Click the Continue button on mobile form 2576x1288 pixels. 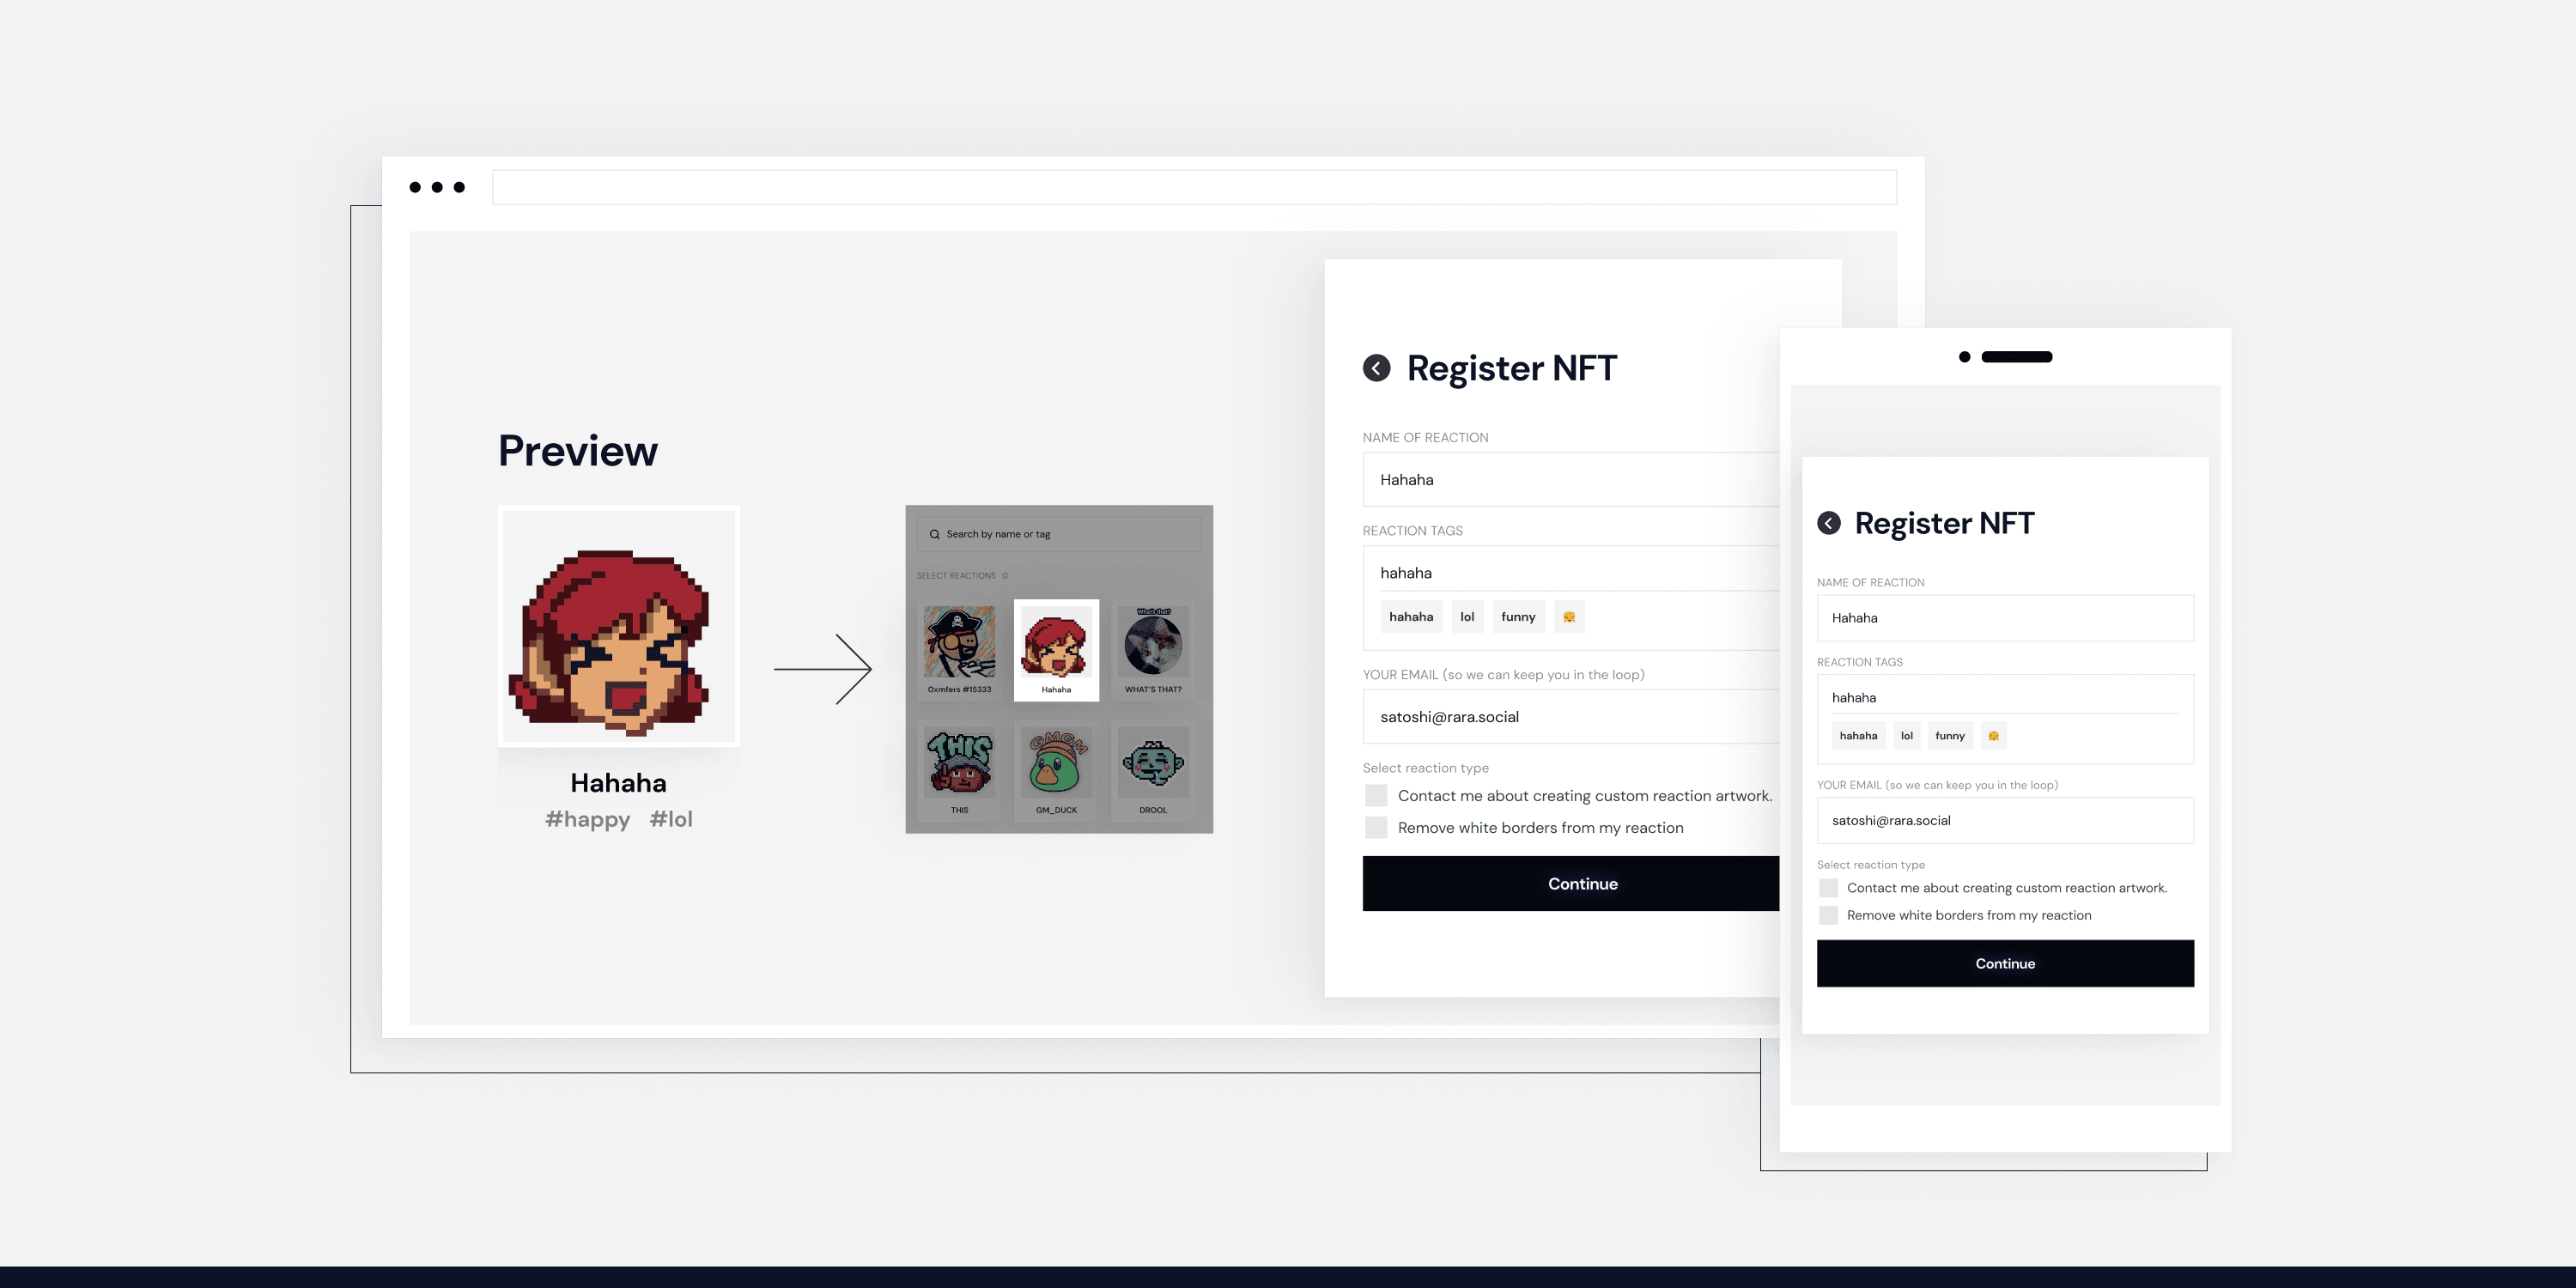pos(2004,963)
